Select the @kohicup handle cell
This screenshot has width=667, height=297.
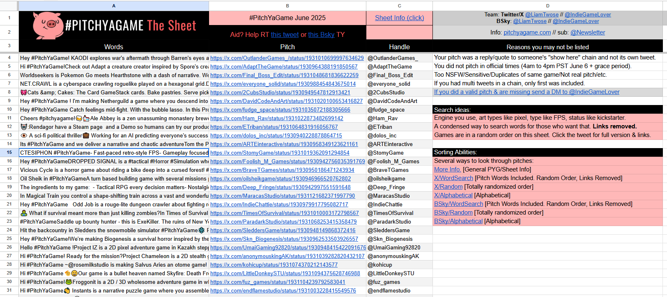tap(399, 265)
